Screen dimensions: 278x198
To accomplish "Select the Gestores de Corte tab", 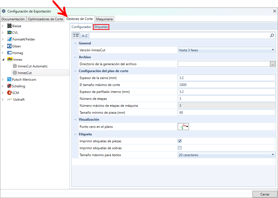I will [79, 19].
